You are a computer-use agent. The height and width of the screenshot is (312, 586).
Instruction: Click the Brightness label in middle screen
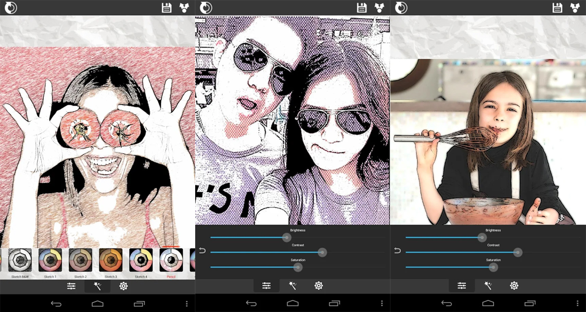click(x=298, y=230)
